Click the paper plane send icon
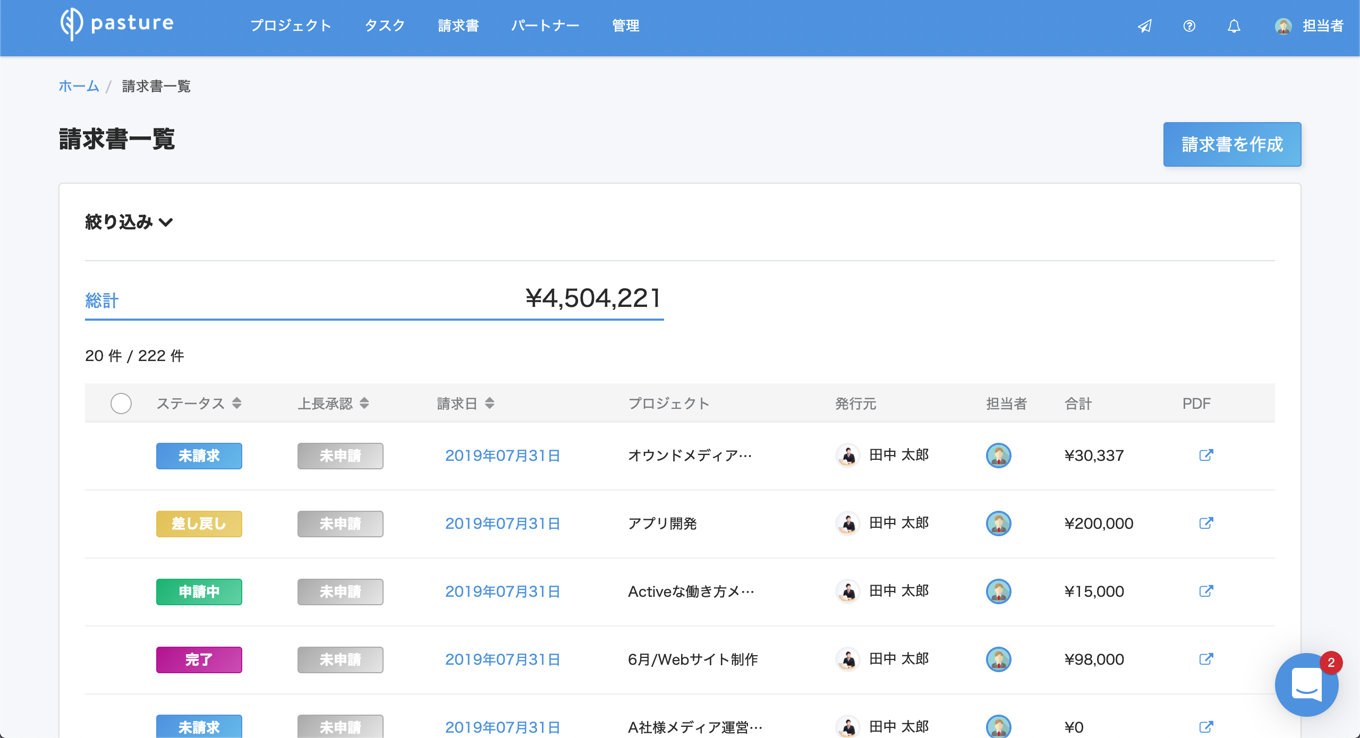 [1145, 26]
